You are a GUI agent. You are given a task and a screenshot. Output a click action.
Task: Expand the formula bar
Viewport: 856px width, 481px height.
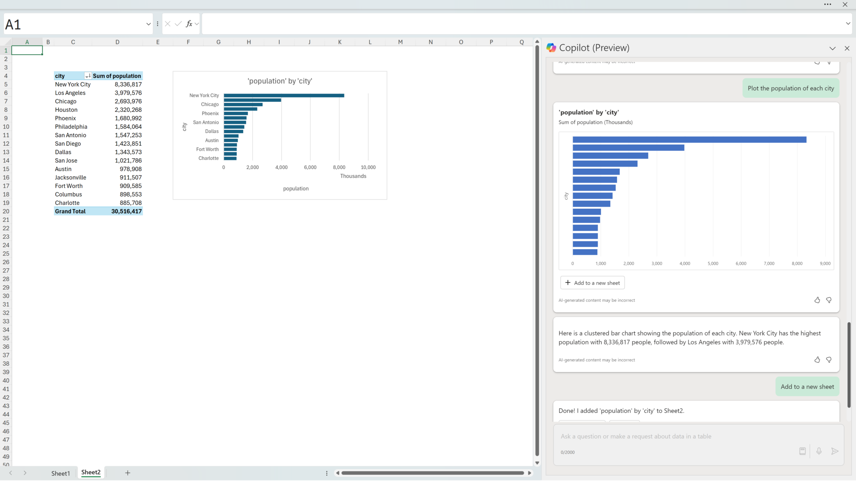848,23
